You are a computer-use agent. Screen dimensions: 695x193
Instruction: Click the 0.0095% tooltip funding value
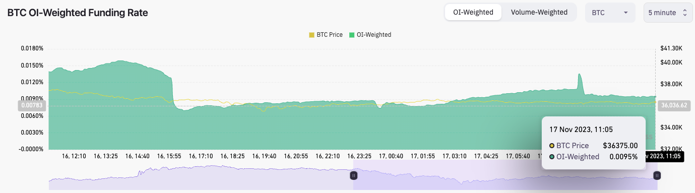tap(623, 157)
